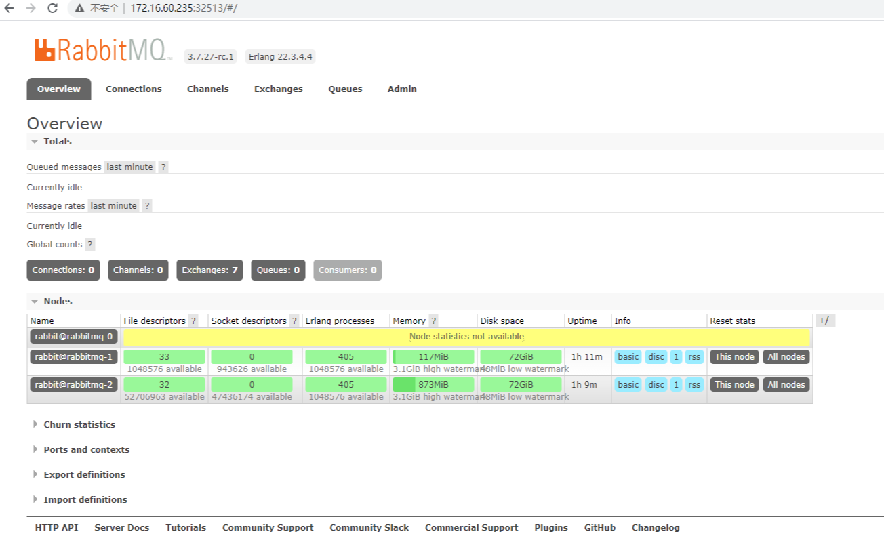Click File descriptors help question mark
Screen dimensions: 884x557
pos(193,321)
